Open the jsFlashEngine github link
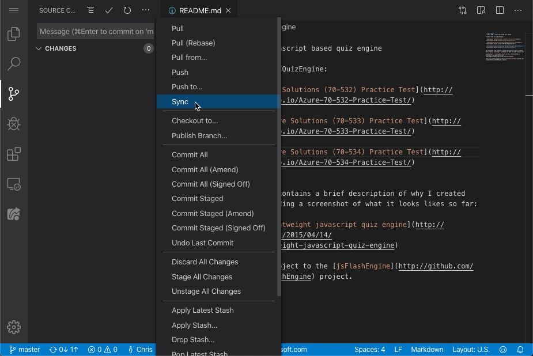The height and width of the screenshot is (356, 533). [436, 266]
